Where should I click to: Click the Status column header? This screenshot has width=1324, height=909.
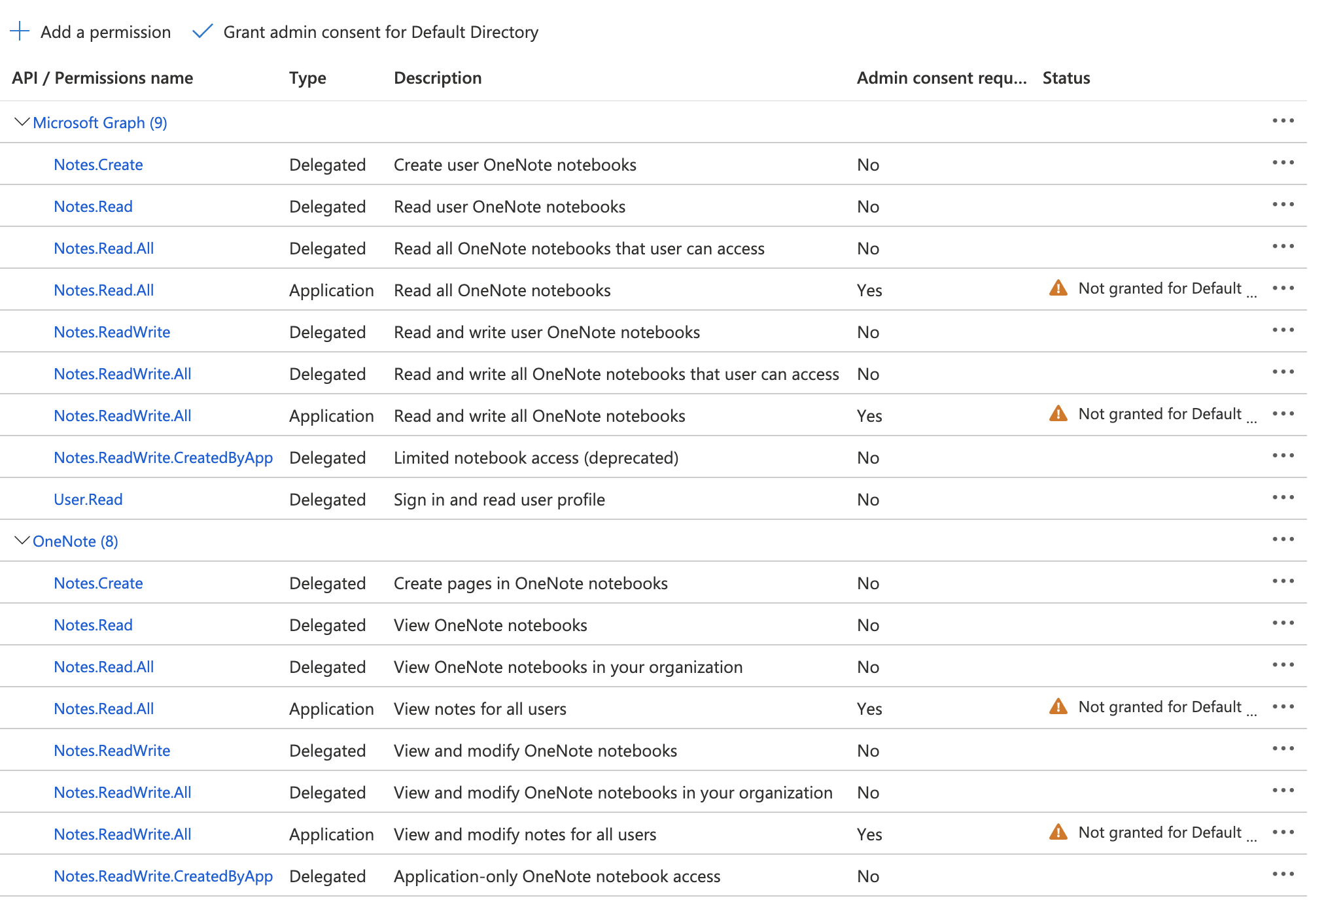click(1066, 78)
